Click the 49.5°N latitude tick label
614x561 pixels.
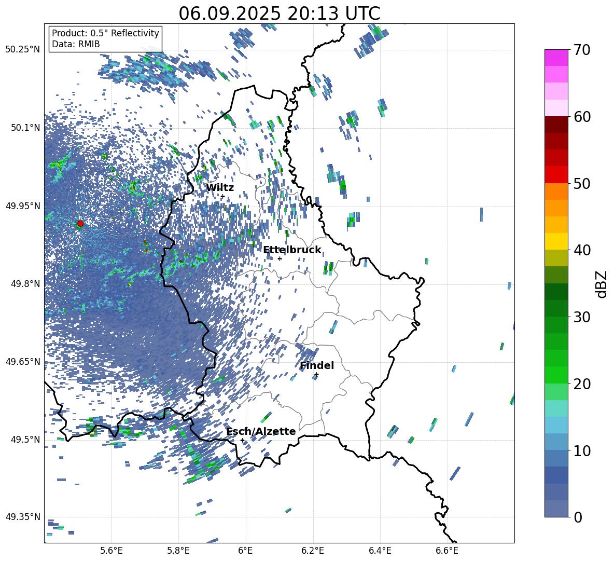25,439
